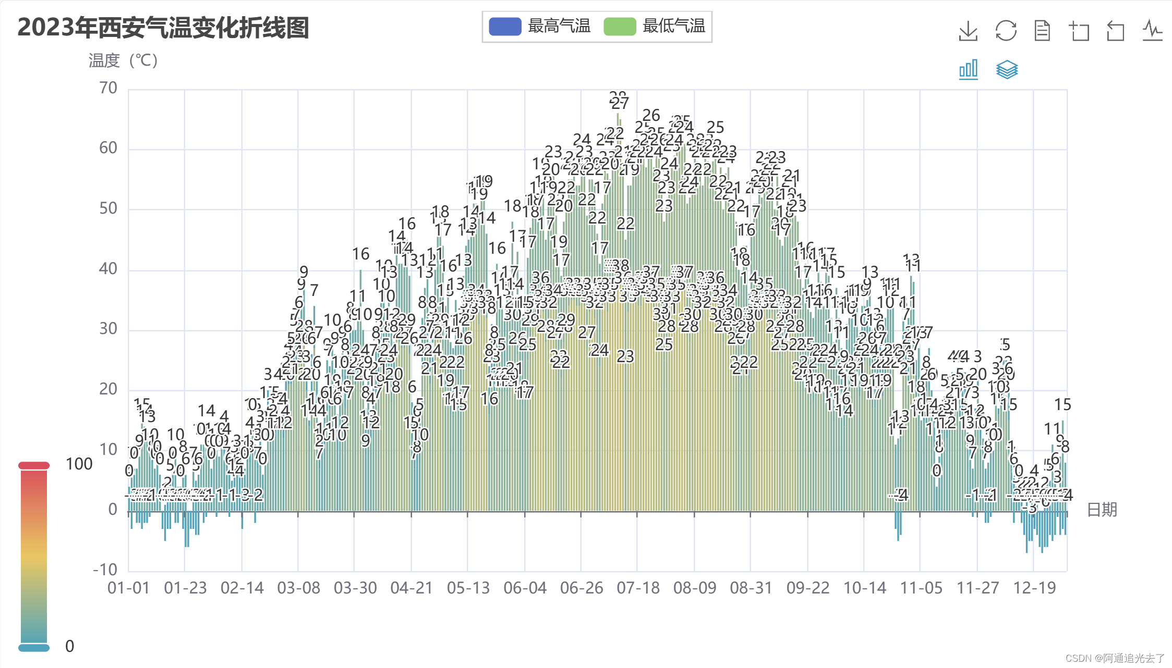Click the visual map label 100

(79, 464)
